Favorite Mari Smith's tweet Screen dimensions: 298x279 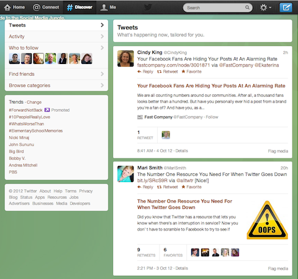coord(192,187)
